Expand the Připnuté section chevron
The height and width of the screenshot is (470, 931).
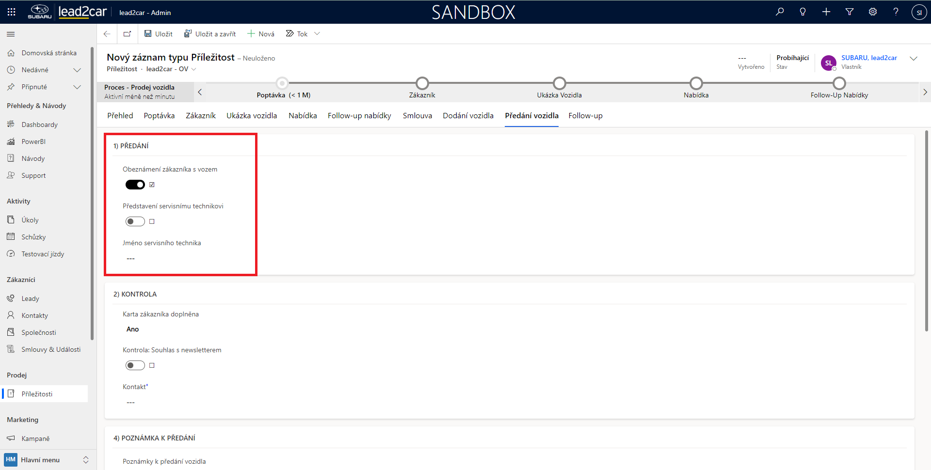click(x=77, y=87)
